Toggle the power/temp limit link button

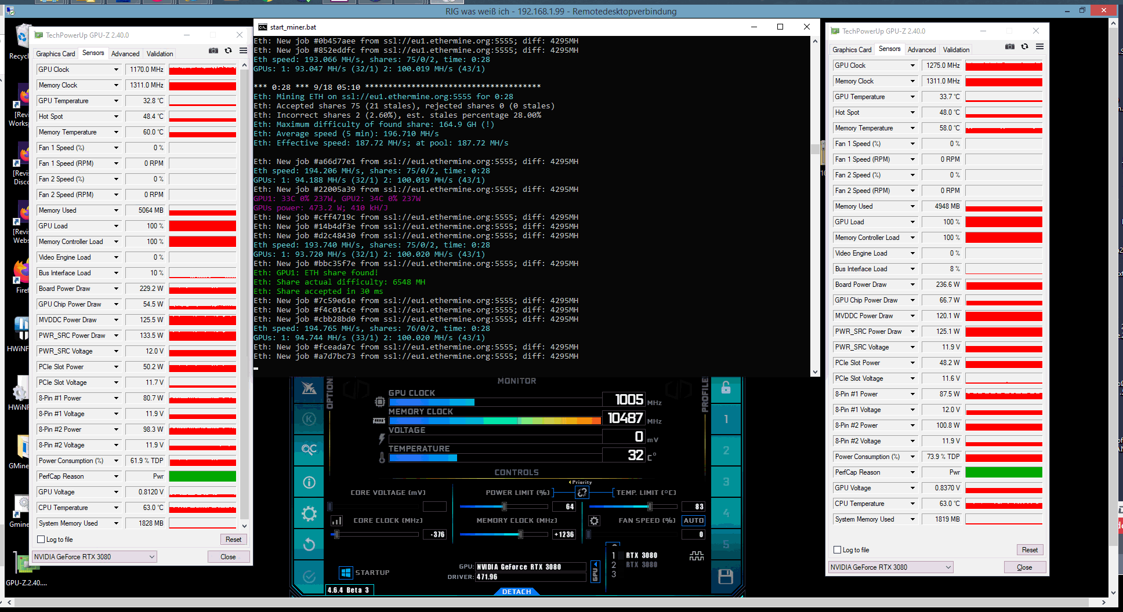point(582,492)
